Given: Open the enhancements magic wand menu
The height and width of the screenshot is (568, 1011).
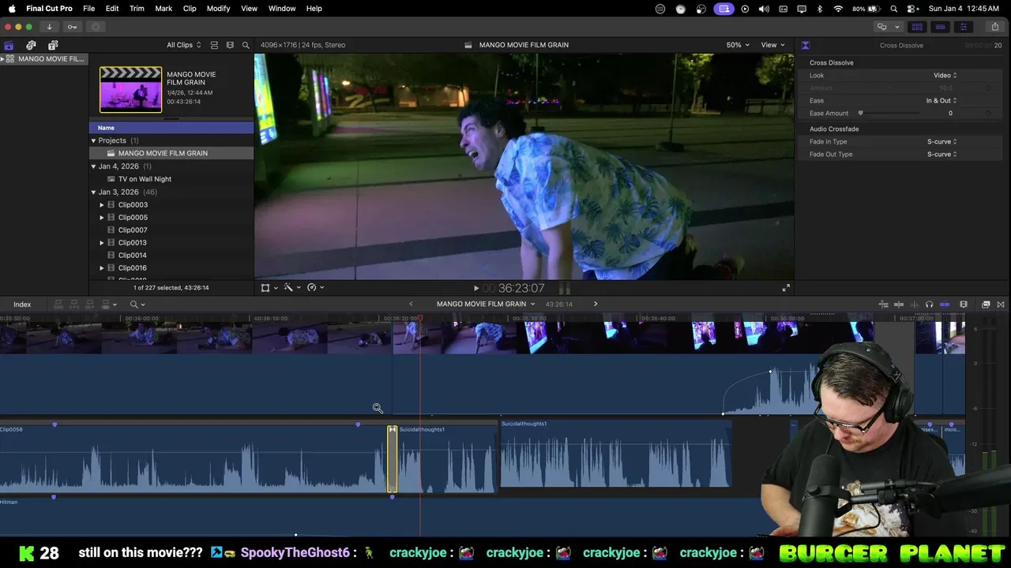Looking at the screenshot, I should [293, 288].
